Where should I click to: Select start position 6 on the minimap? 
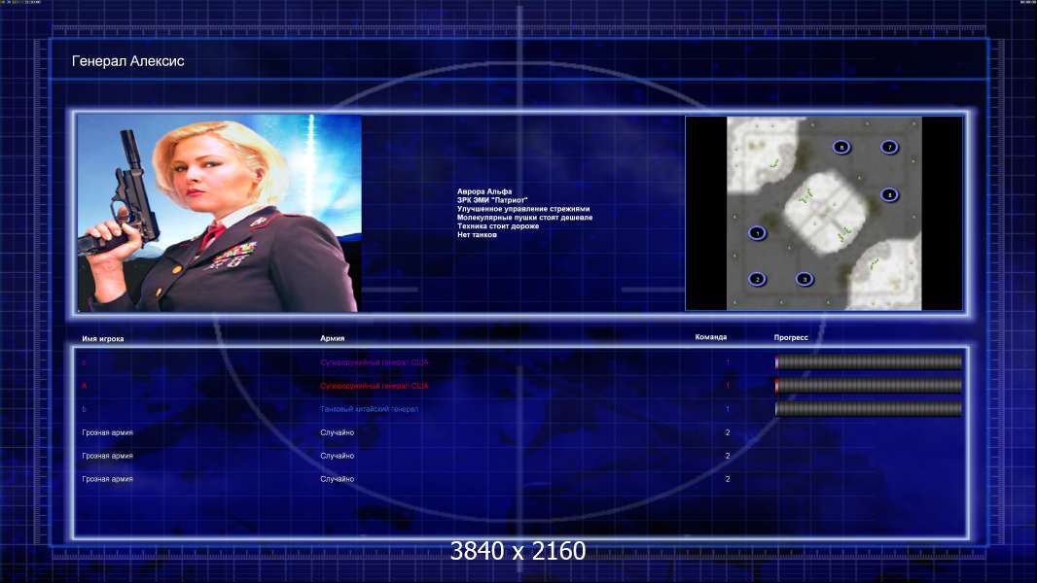[x=841, y=148]
